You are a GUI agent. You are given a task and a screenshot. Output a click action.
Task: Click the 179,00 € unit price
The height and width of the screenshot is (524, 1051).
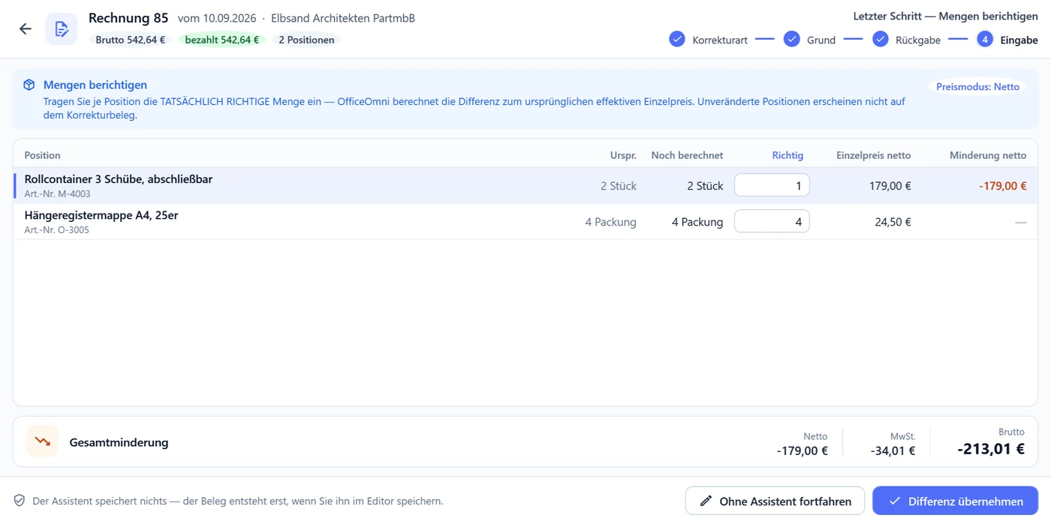coord(890,186)
